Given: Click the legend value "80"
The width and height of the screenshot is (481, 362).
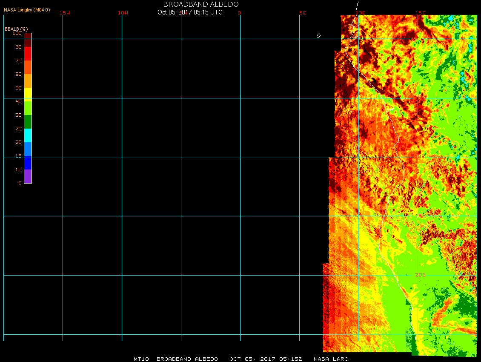Looking at the screenshot, I should tap(19, 47).
